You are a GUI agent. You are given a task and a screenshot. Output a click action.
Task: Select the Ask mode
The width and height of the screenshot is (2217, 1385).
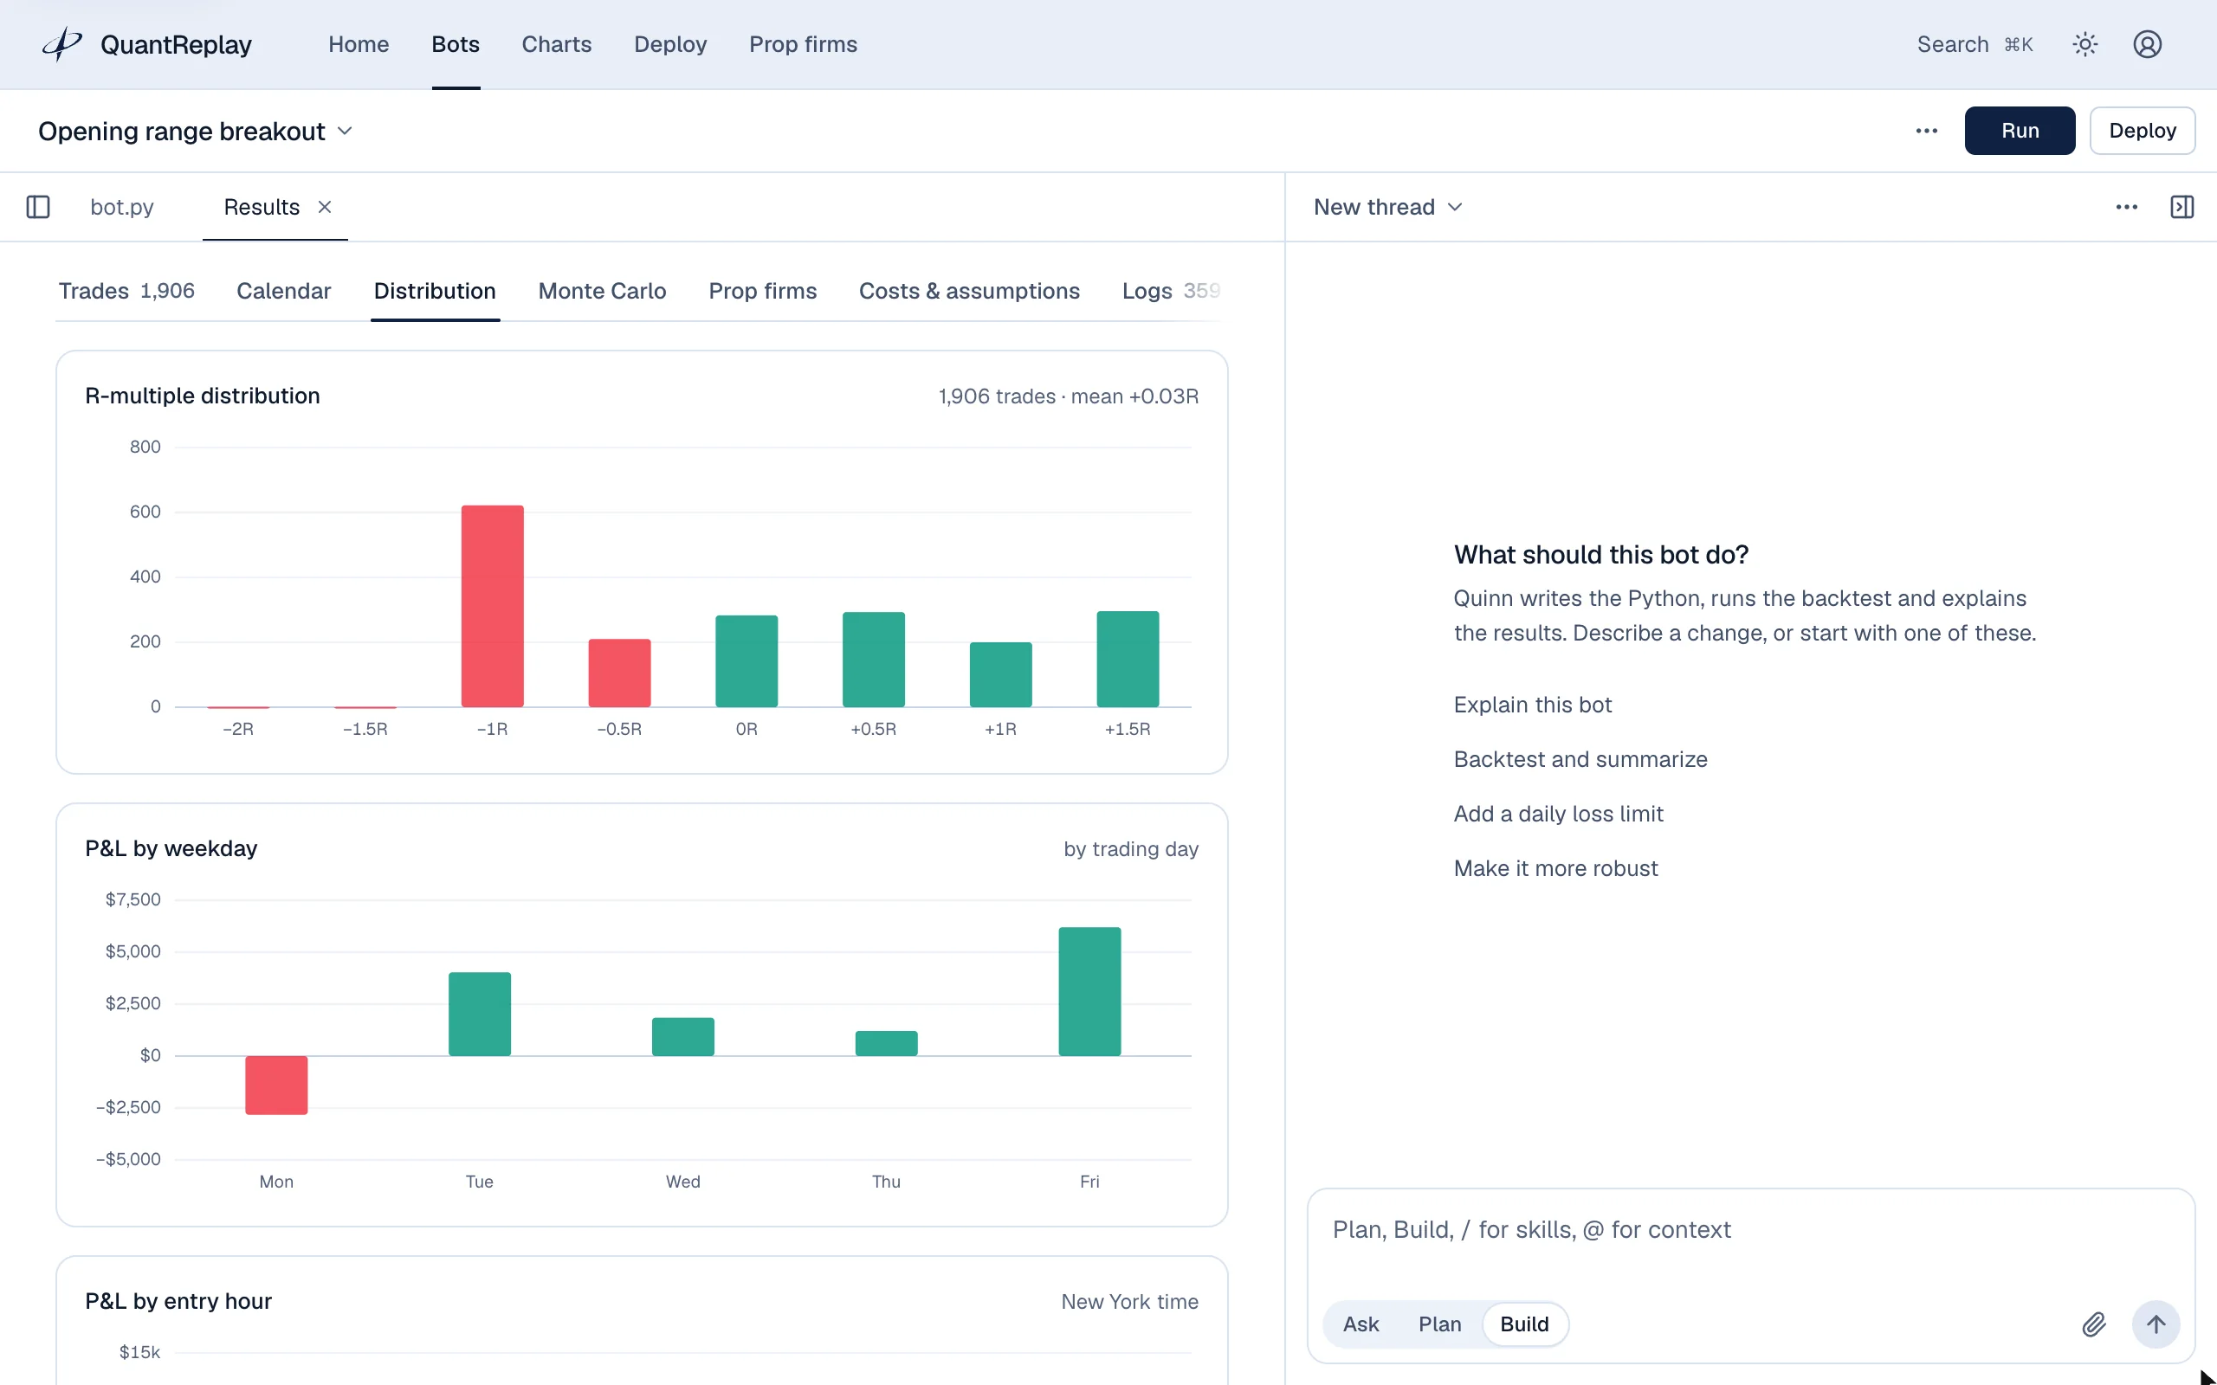(1361, 1324)
